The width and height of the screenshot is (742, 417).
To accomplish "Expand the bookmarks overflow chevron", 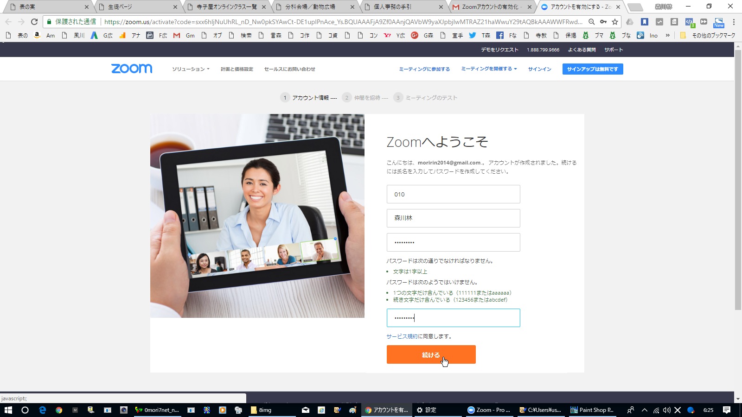I will 667,35.
